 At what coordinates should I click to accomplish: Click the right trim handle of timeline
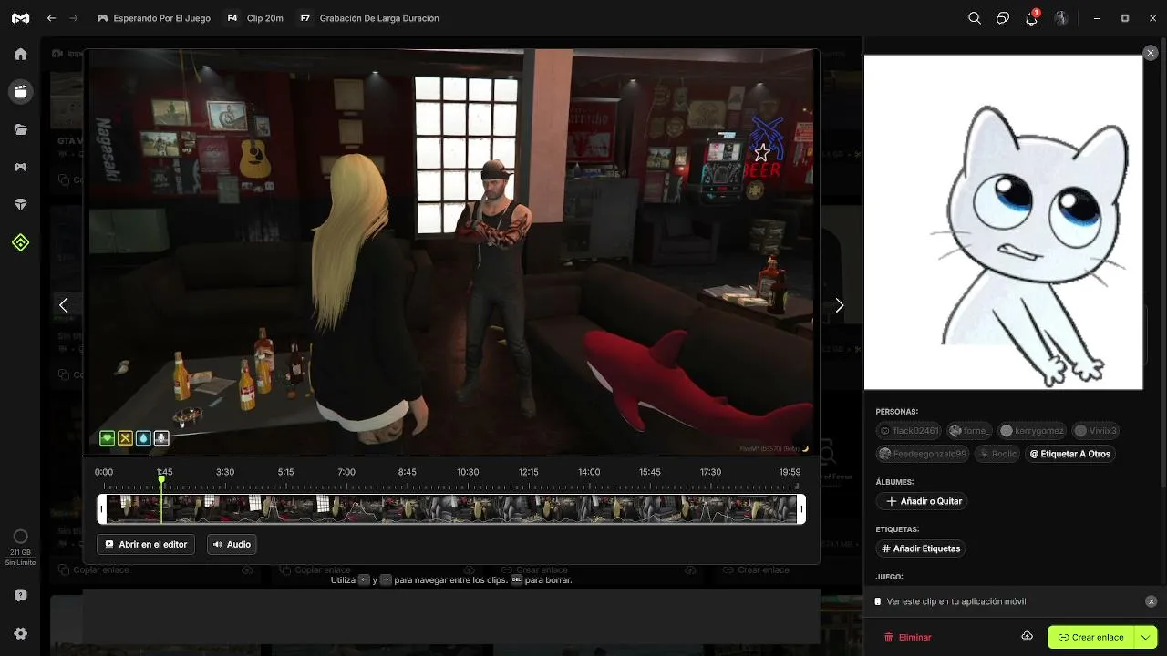coord(801,508)
